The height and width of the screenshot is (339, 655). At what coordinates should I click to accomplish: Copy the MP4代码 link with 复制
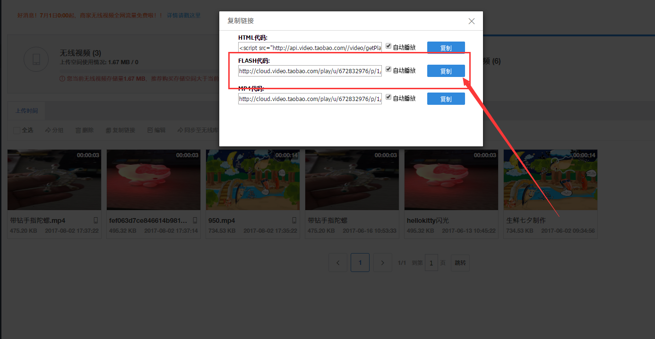(446, 99)
